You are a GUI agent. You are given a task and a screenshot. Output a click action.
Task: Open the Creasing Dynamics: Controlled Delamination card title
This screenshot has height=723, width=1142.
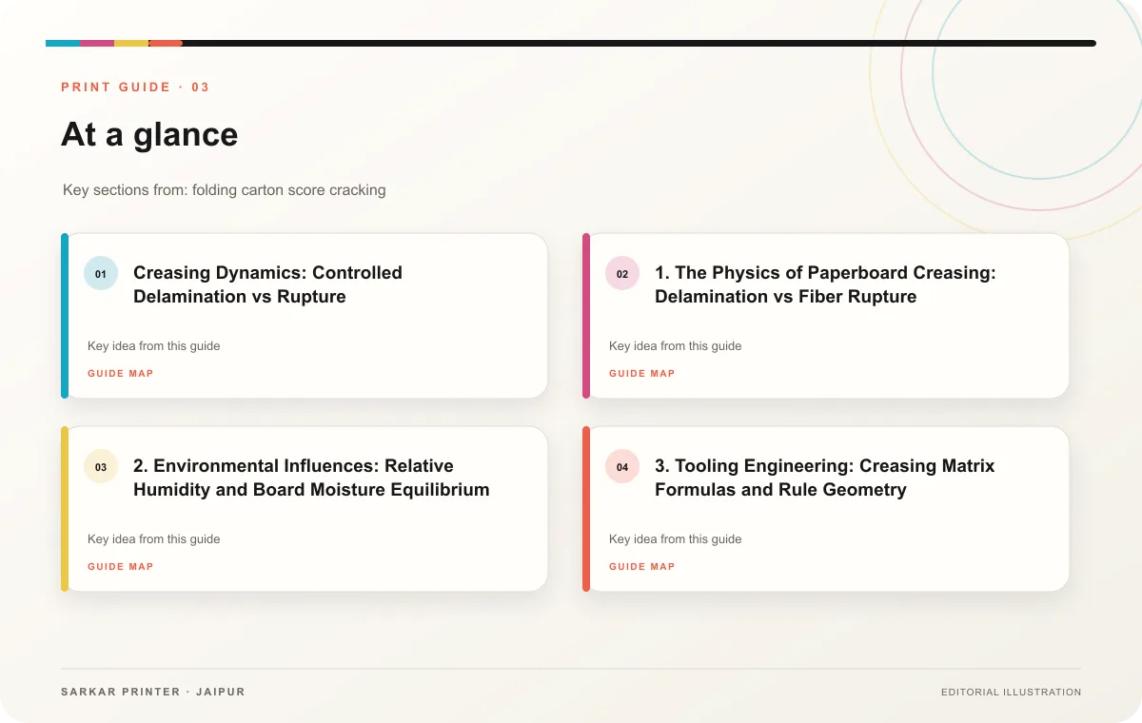point(267,284)
